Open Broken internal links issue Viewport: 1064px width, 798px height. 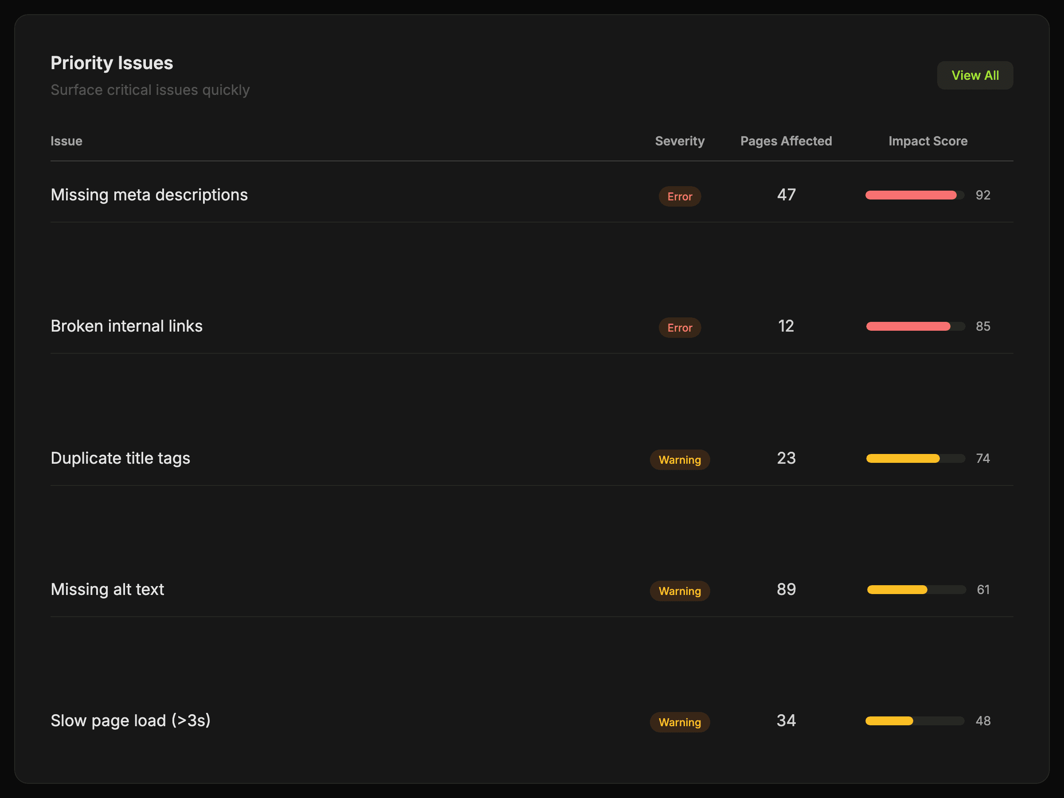(x=126, y=326)
